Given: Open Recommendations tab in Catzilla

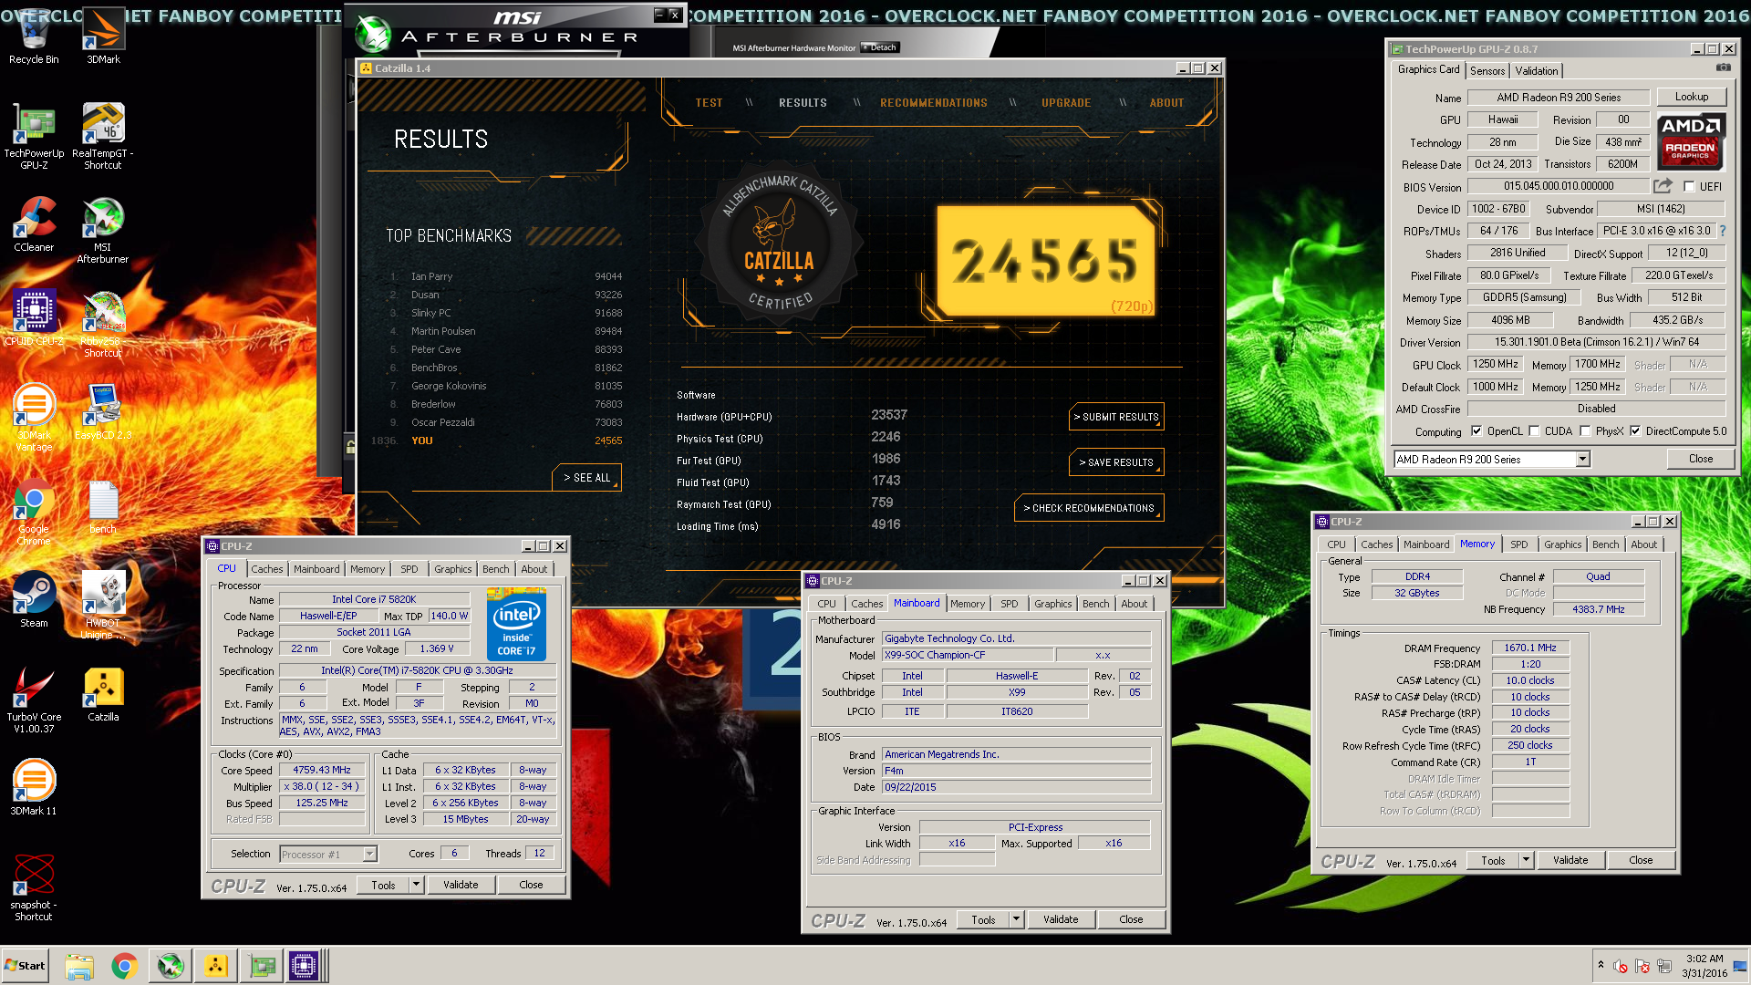Looking at the screenshot, I should pyautogui.click(x=933, y=103).
